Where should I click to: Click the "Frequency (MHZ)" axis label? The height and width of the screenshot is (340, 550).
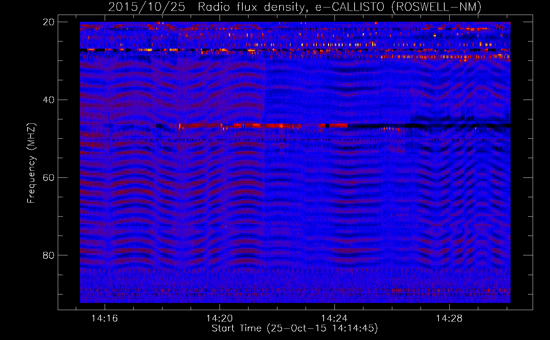(x=31, y=163)
